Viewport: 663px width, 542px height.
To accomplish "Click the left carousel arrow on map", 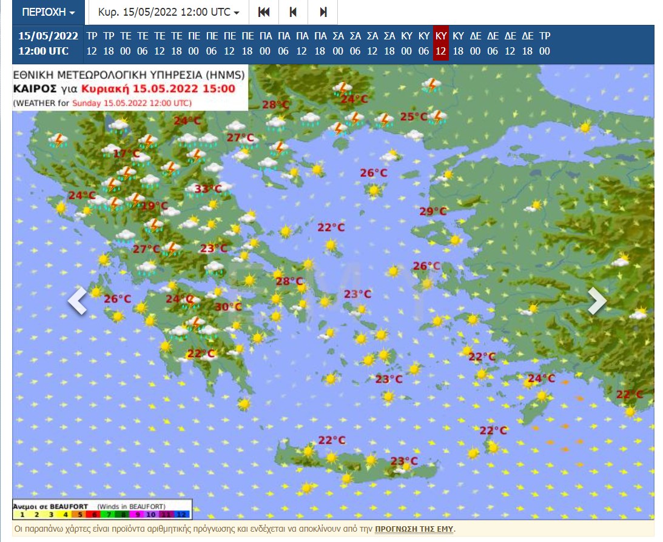I will 78,301.
